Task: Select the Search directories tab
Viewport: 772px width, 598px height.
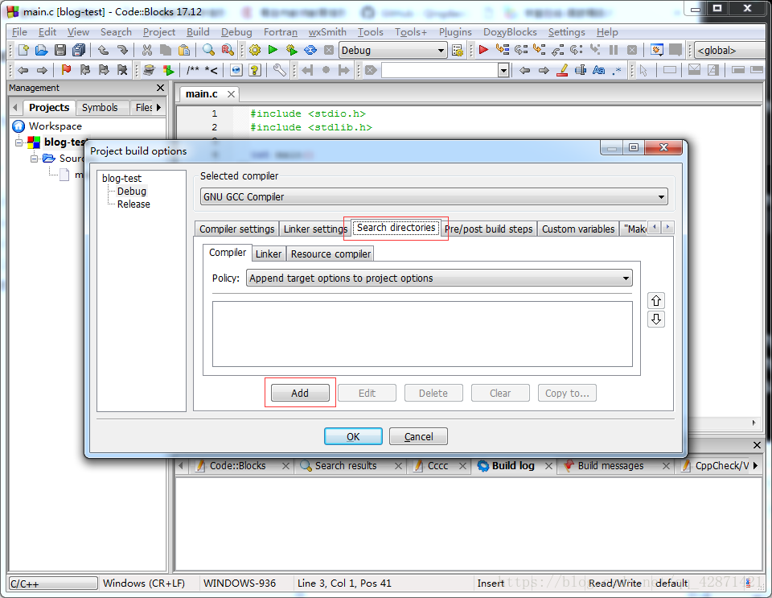Action: tap(396, 228)
